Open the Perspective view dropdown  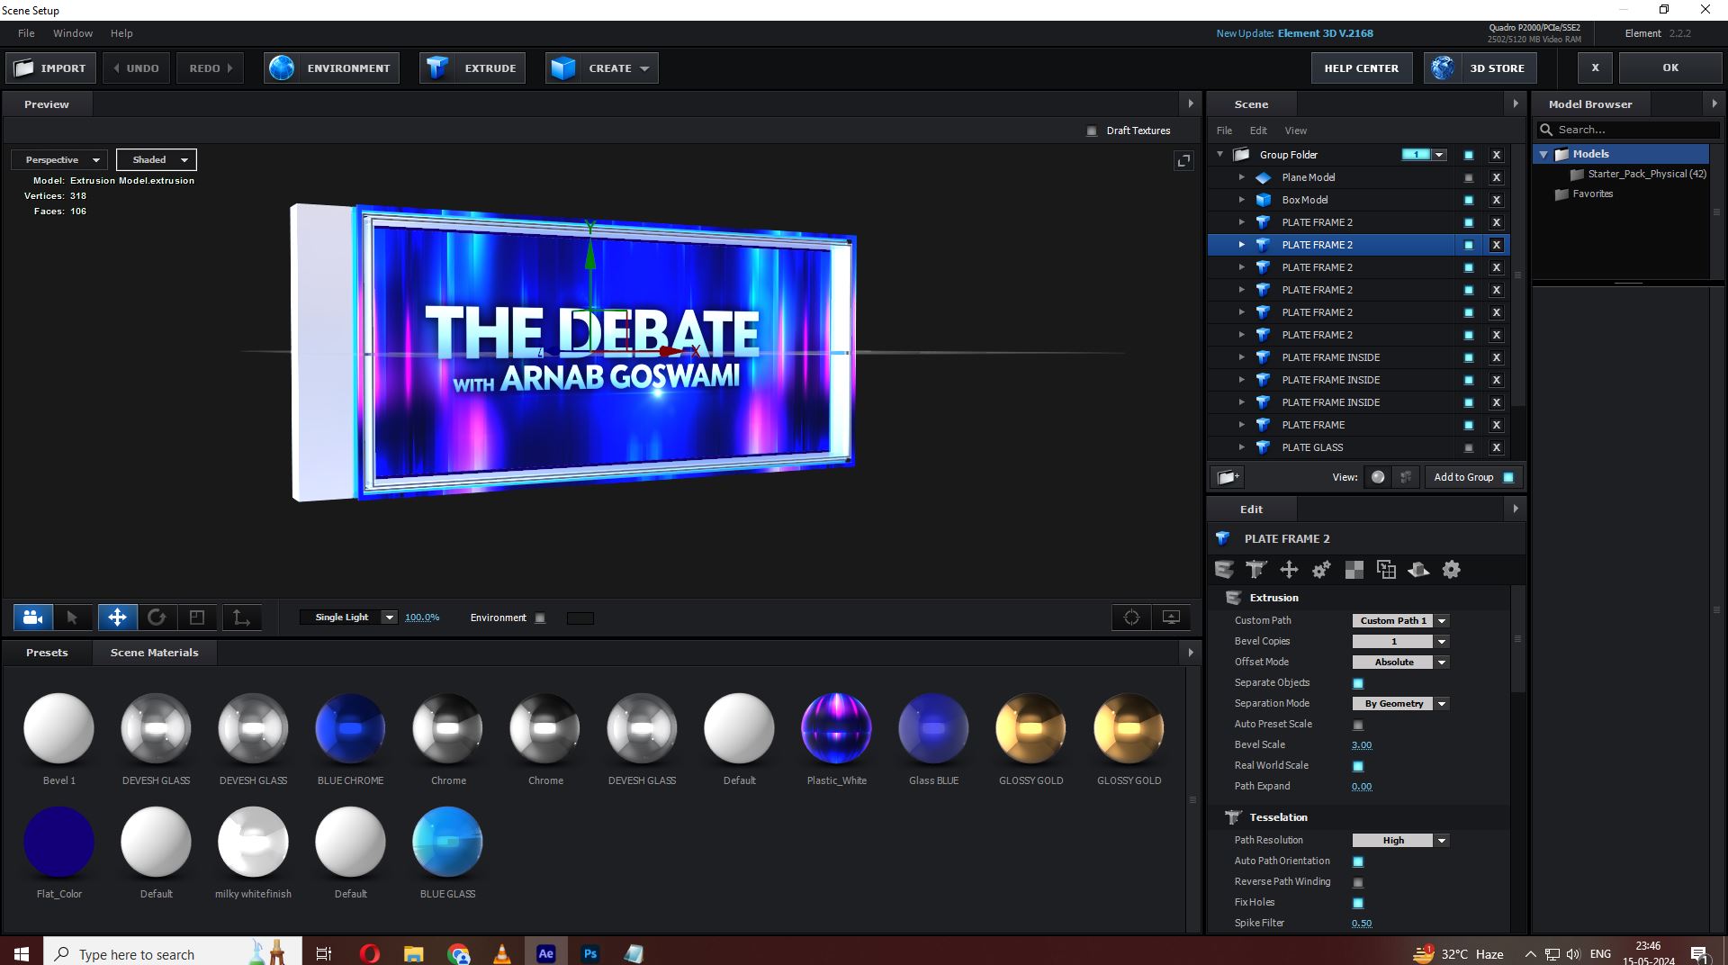pyautogui.click(x=59, y=160)
